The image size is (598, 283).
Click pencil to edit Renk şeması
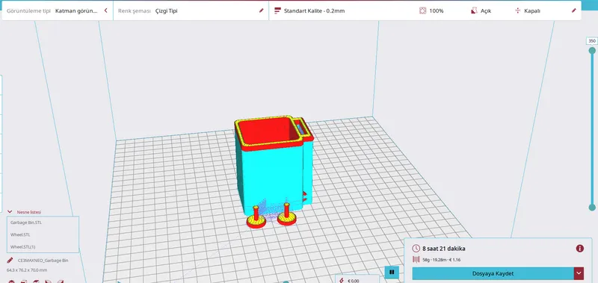coord(261,10)
